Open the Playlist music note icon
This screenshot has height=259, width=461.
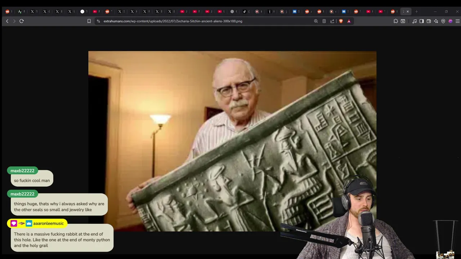pos(415,21)
